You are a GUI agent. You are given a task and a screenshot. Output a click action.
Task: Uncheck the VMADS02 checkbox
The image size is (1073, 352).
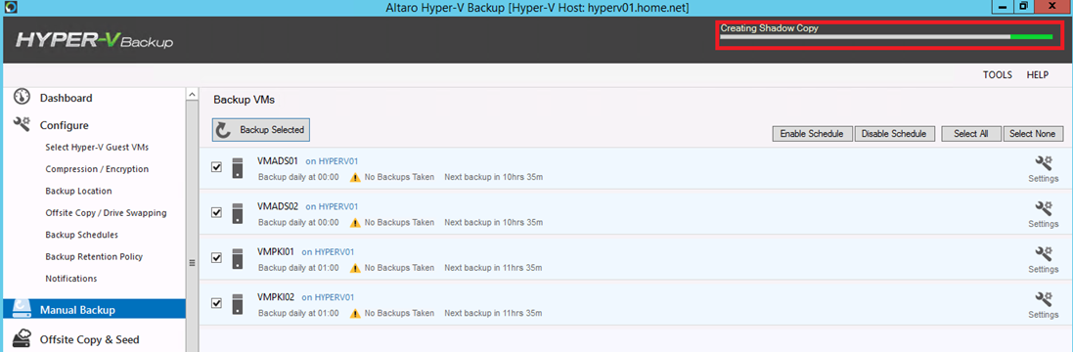point(217,212)
